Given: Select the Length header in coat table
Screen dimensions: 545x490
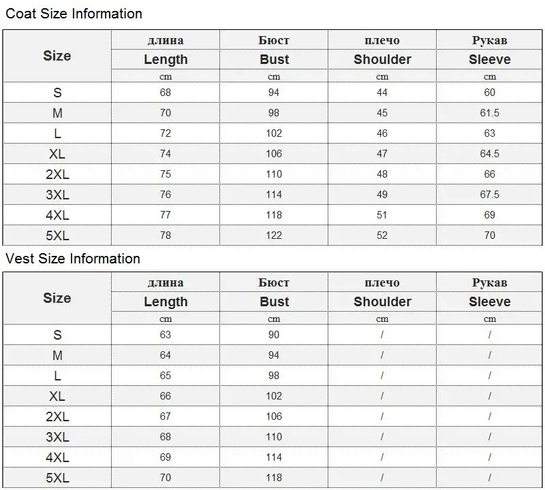Looking at the screenshot, I should click(166, 59).
